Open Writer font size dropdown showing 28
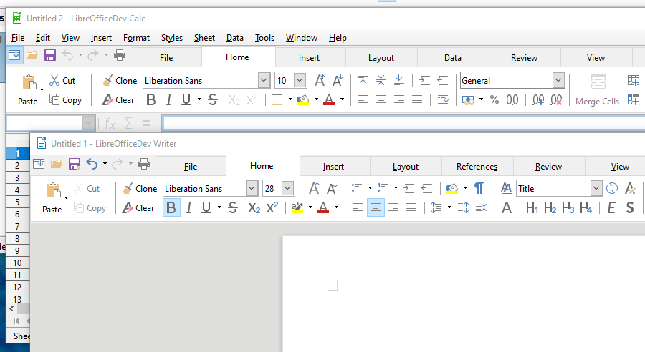The width and height of the screenshot is (645, 352). (x=287, y=189)
